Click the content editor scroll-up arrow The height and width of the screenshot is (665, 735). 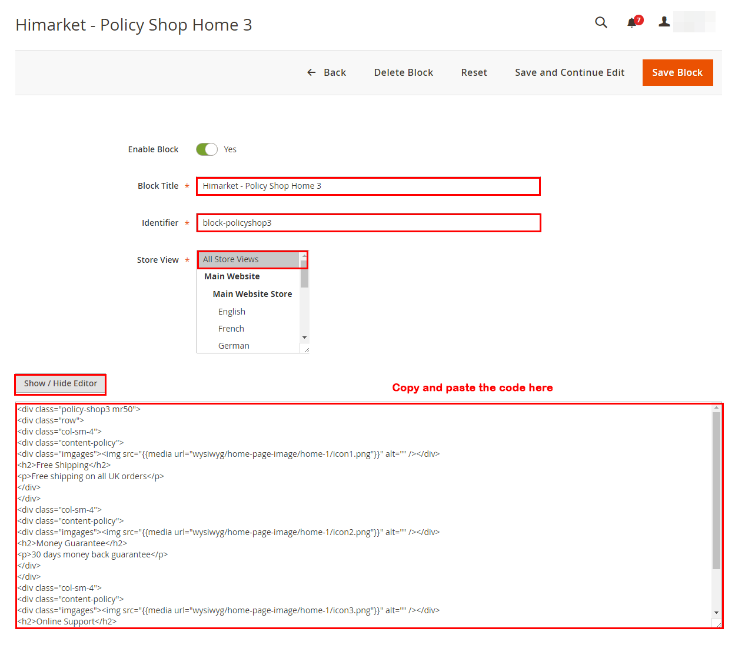click(x=716, y=408)
